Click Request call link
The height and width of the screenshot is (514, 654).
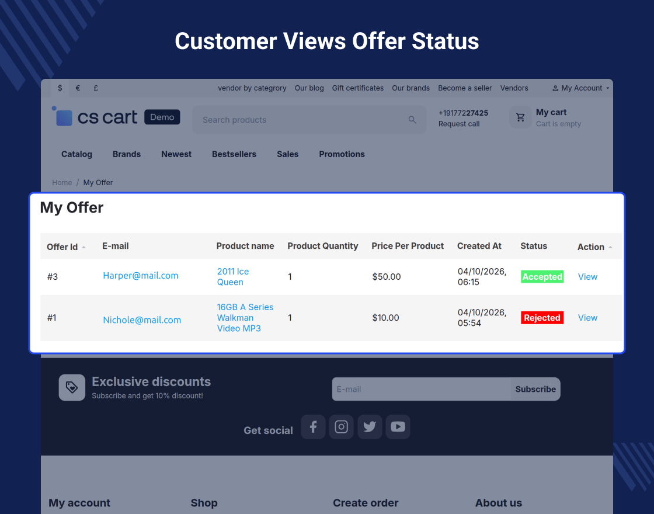point(459,124)
